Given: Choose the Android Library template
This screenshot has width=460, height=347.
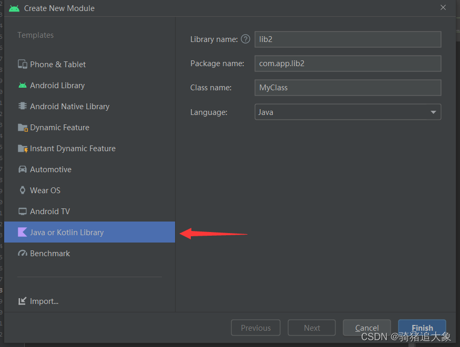Looking at the screenshot, I should (x=90, y=86).
